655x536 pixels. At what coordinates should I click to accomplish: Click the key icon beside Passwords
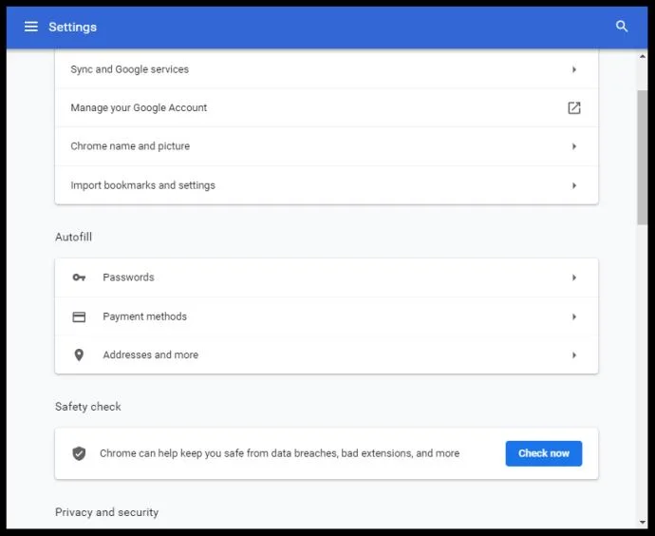point(79,278)
